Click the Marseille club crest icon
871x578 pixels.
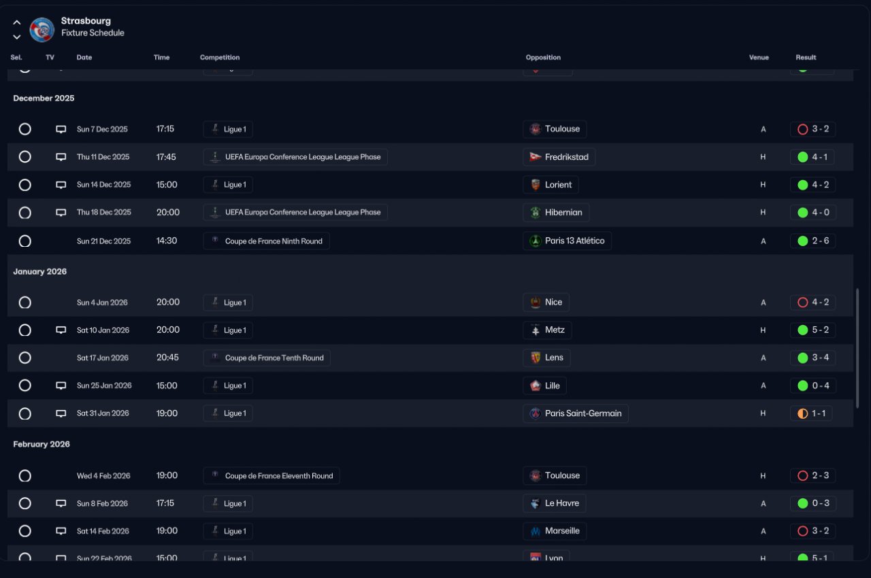tap(536, 531)
